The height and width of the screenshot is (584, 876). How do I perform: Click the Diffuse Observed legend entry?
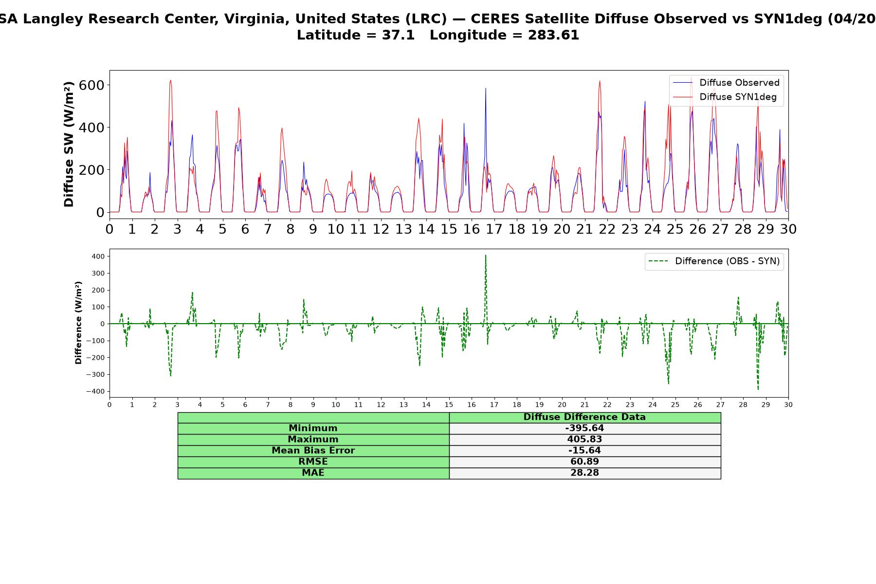(x=726, y=83)
